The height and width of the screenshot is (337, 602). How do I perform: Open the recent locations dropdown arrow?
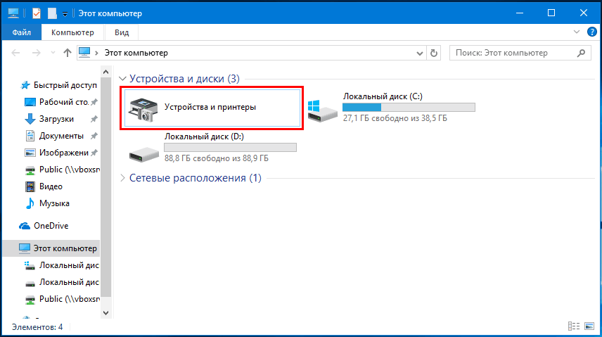pos(53,53)
